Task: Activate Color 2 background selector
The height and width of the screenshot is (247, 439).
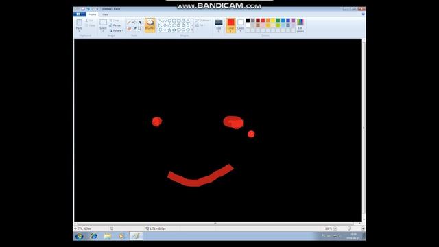Action: (240, 25)
